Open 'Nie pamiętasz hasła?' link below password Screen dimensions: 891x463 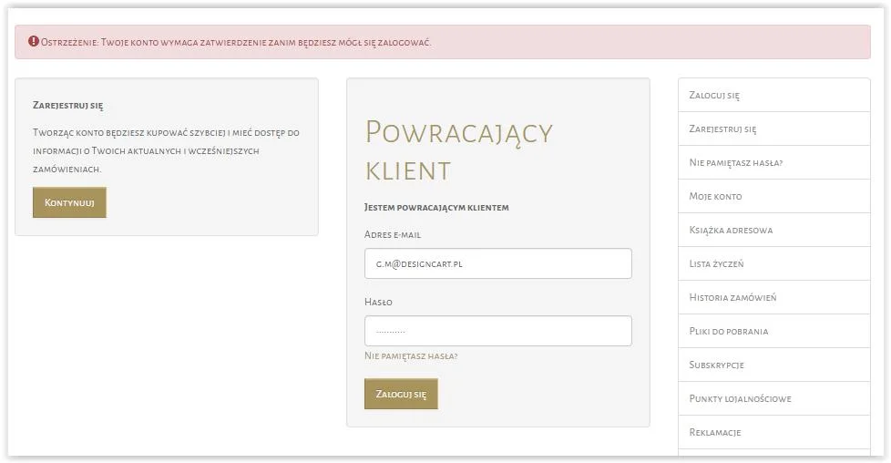coord(410,356)
